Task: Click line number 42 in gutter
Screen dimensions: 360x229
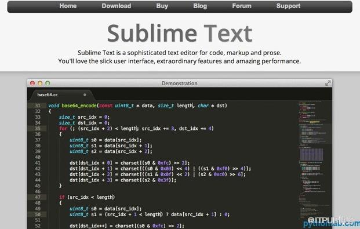Action: [x=38, y=169]
